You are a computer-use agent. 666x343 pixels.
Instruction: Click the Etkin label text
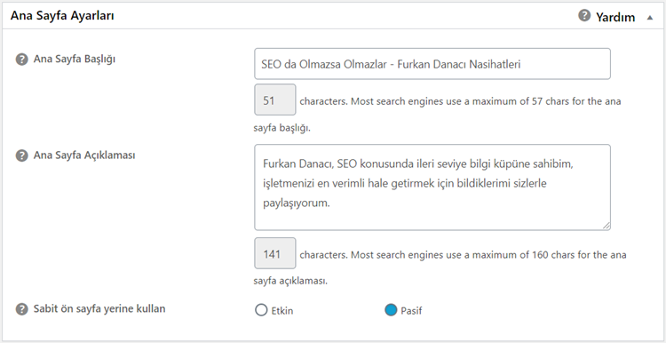click(282, 311)
